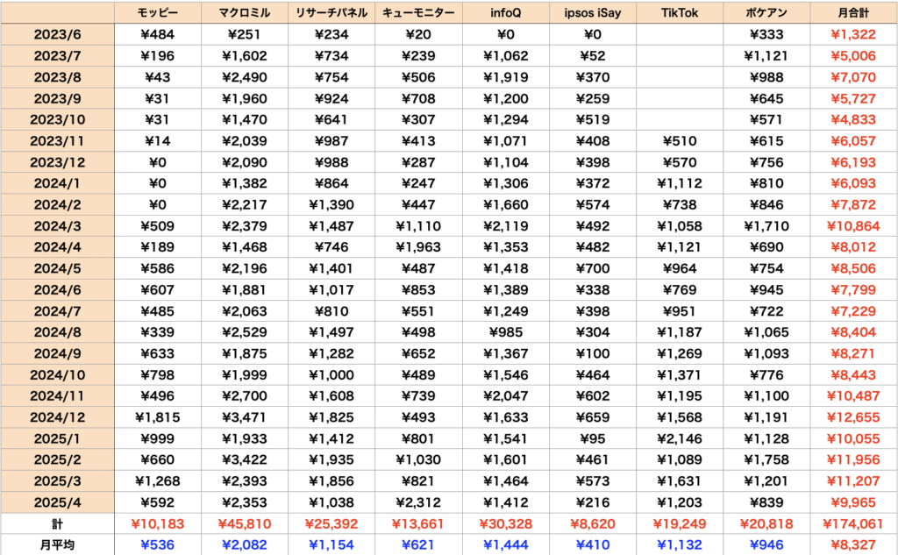Select the キューモニター column header

point(418,12)
